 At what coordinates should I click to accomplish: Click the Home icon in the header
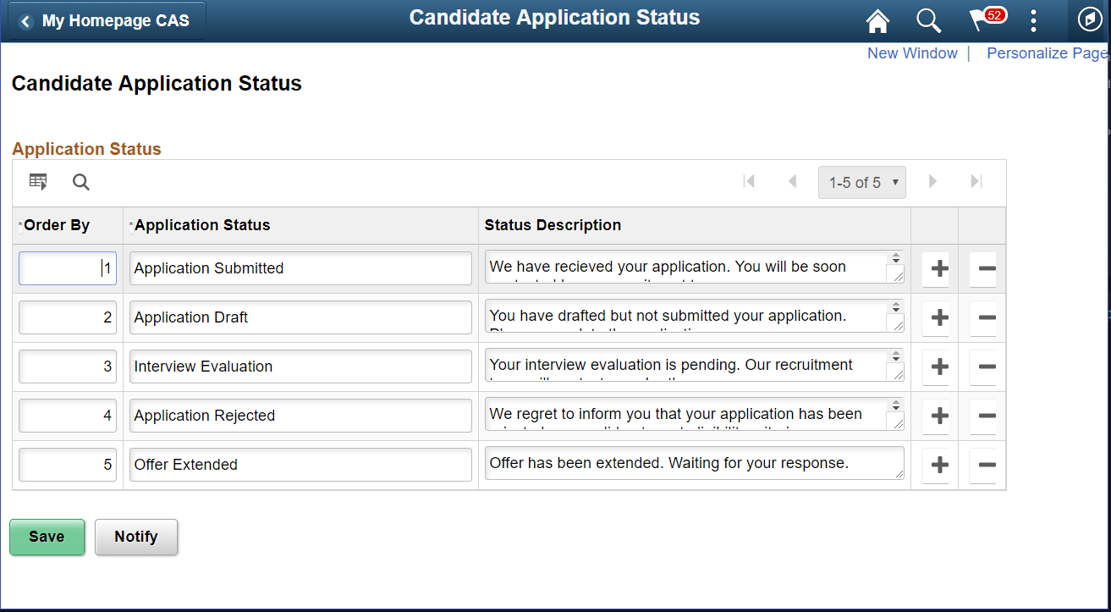tap(877, 20)
